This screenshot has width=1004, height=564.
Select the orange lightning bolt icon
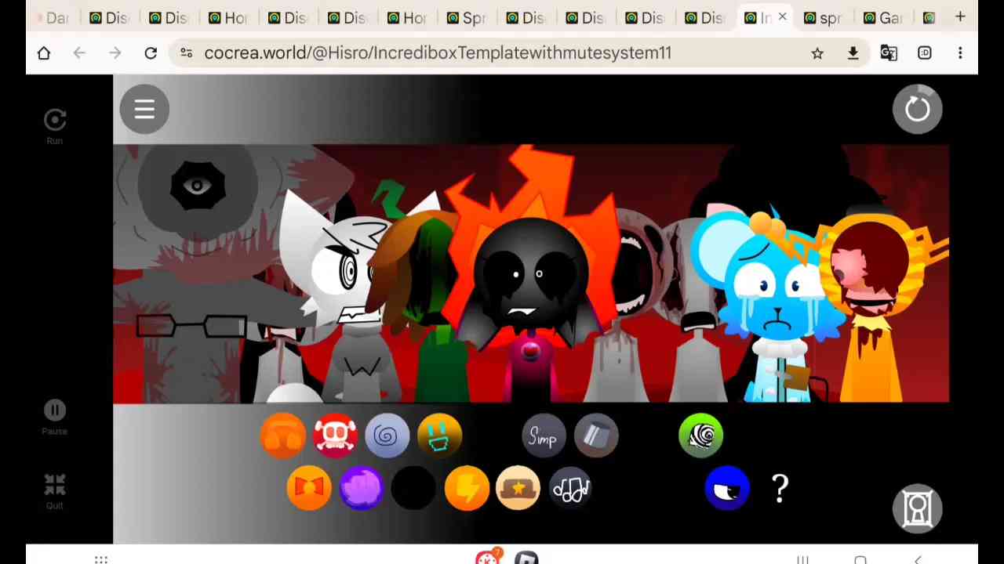tap(466, 488)
